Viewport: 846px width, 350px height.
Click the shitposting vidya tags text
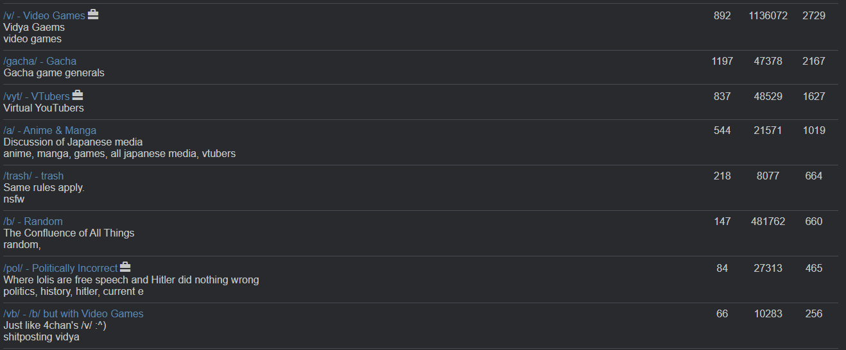coord(42,337)
